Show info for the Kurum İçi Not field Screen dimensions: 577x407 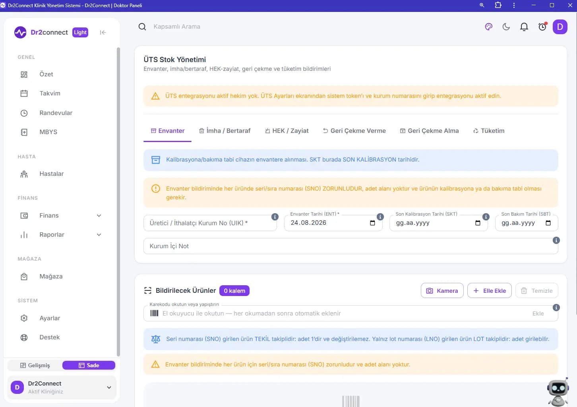pos(556,240)
